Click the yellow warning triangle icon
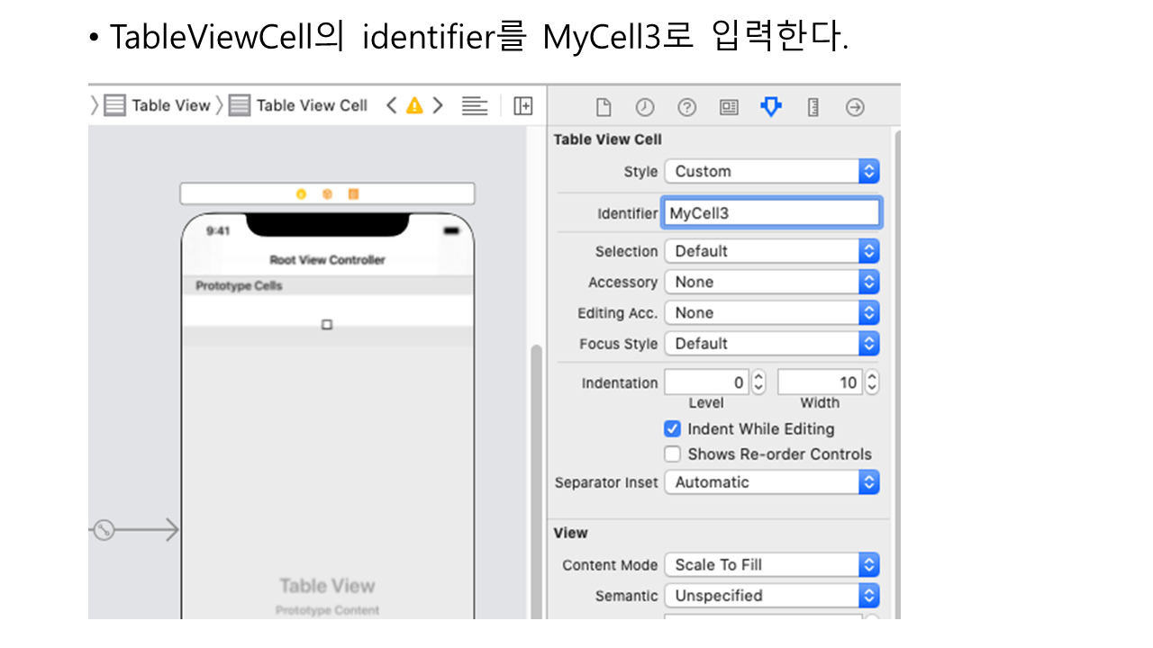The width and height of the screenshot is (1153, 648). pyautogui.click(x=414, y=105)
